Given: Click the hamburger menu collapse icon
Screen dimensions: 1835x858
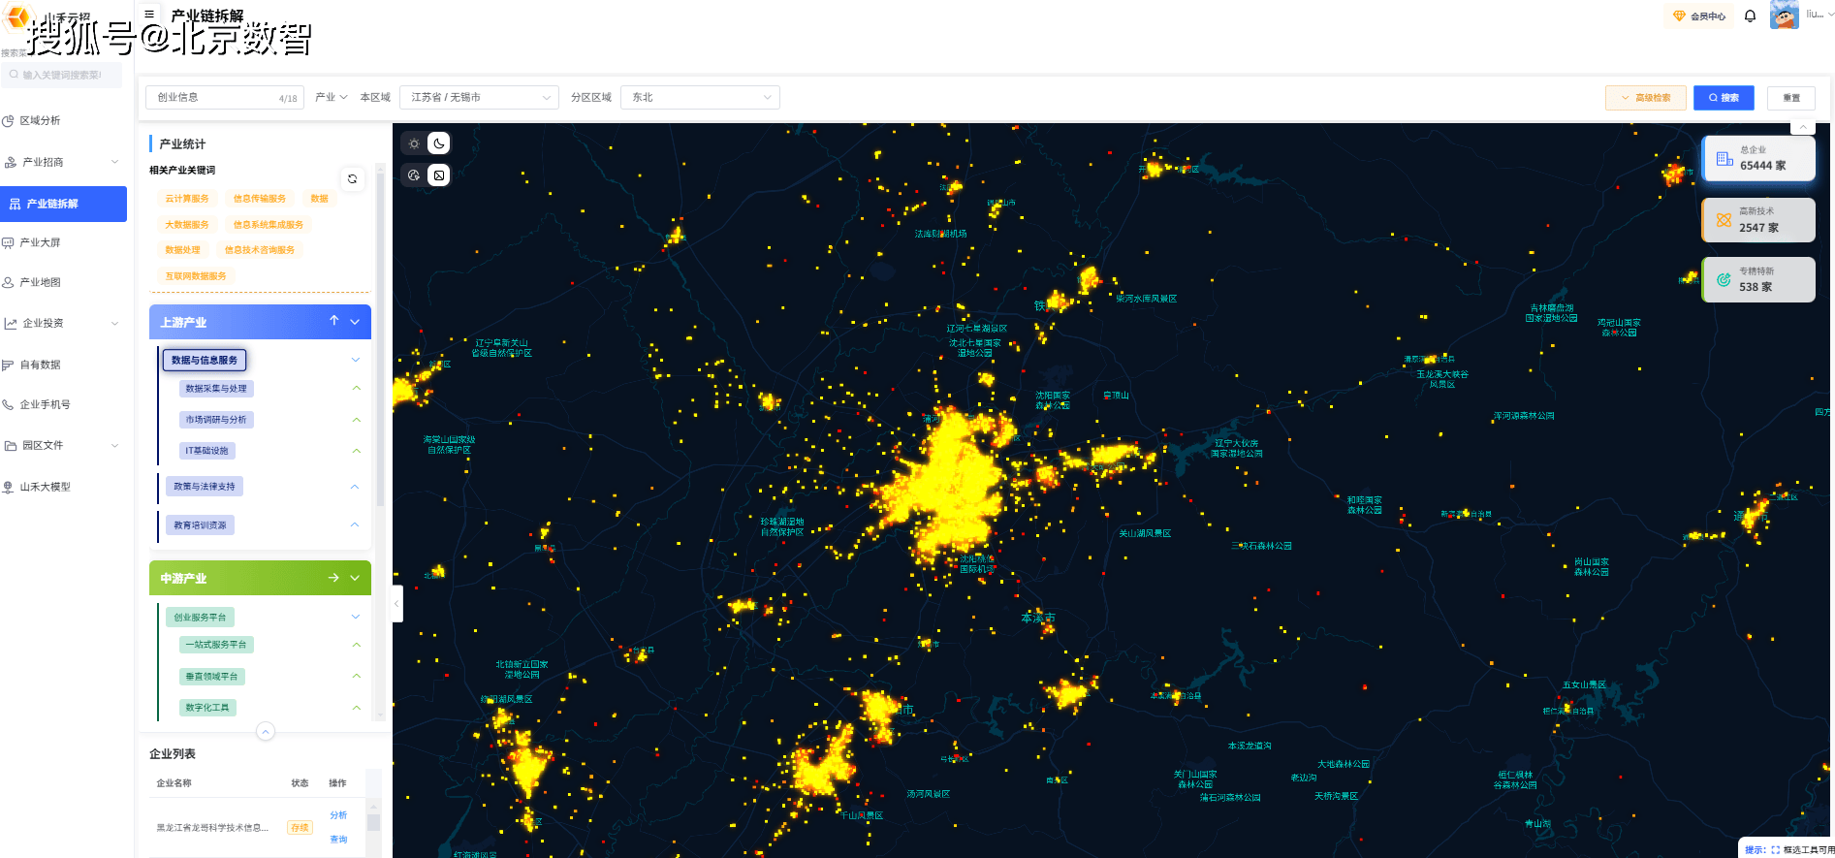Looking at the screenshot, I should click(149, 15).
